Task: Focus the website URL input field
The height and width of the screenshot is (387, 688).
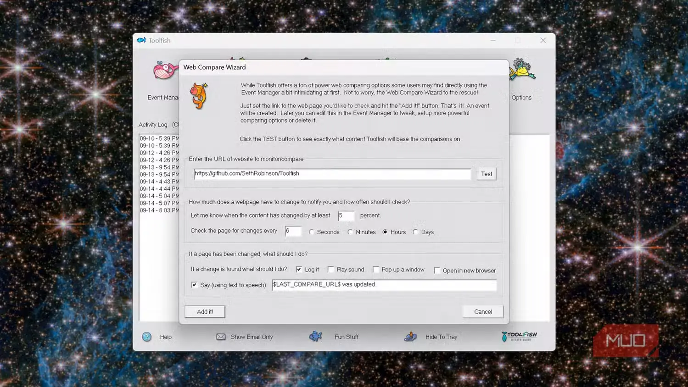Action: 332,174
